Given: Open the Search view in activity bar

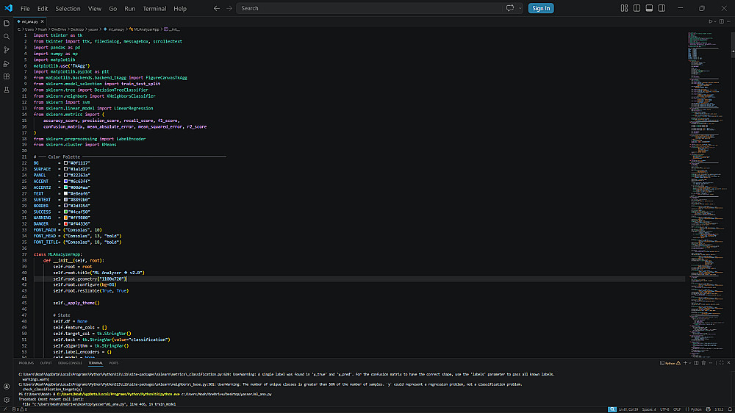Looking at the screenshot, I should pyautogui.click(x=7, y=36).
